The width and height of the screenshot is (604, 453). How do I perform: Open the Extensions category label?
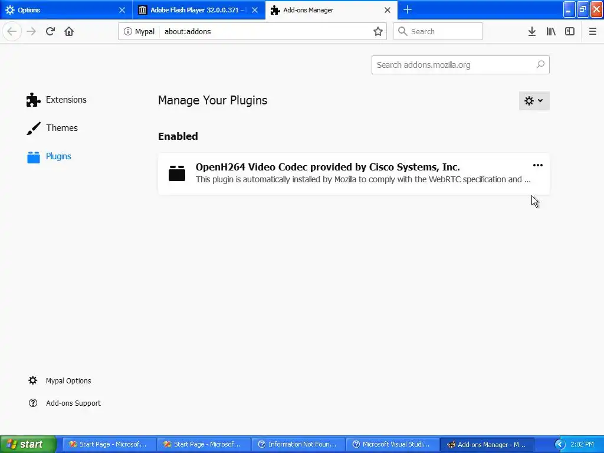pyautogui.click(x=66, y=99)
